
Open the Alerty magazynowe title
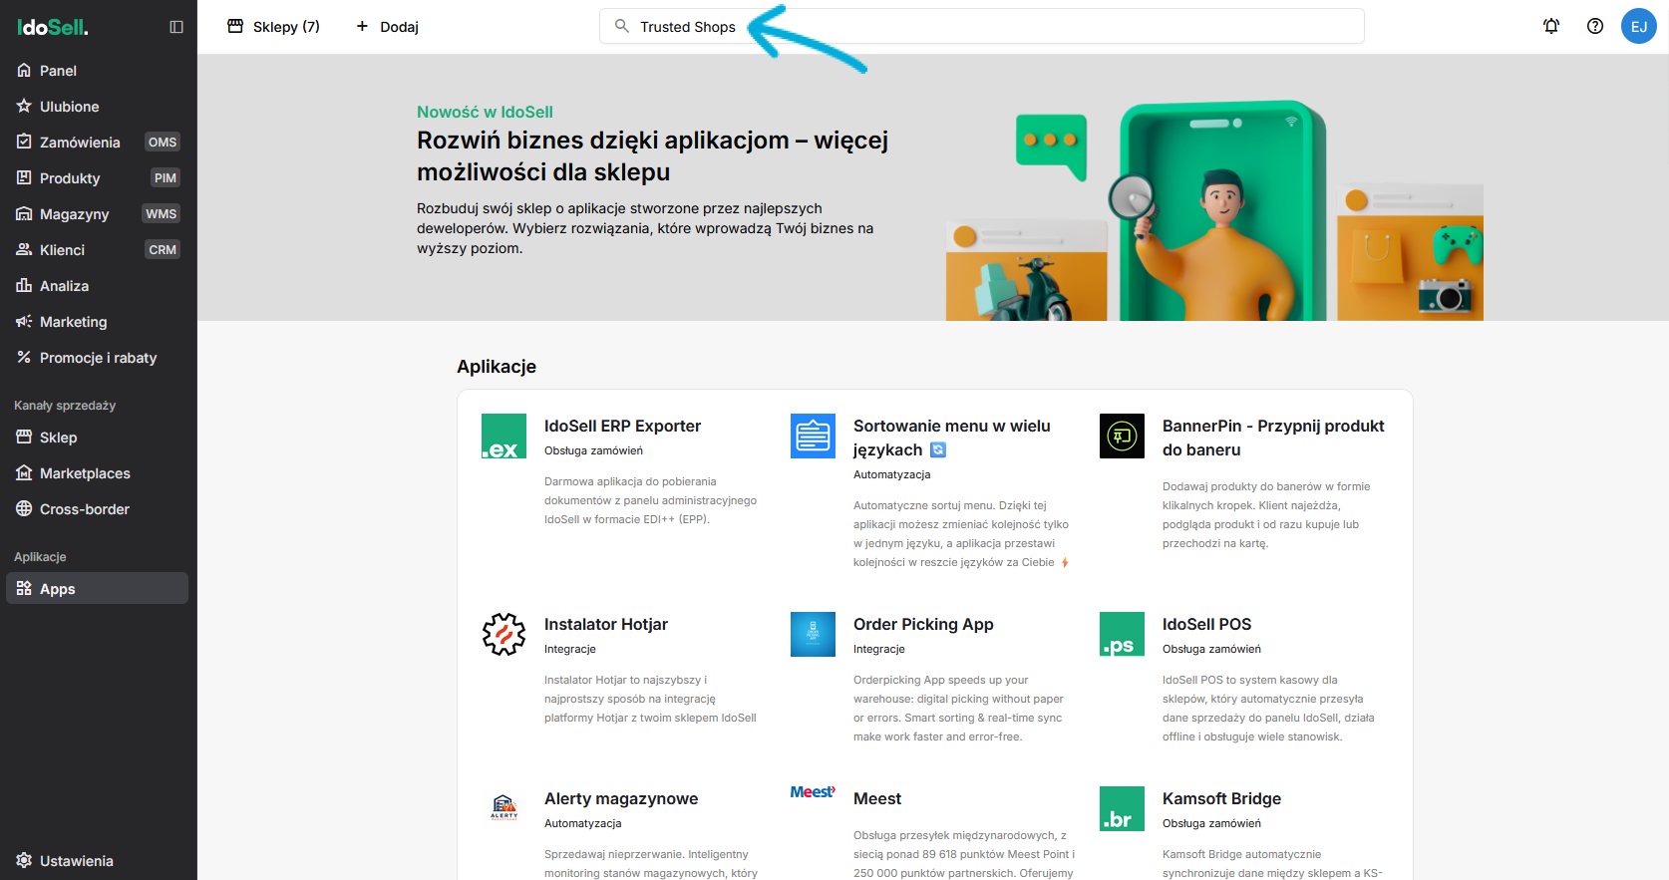[621, 799]
